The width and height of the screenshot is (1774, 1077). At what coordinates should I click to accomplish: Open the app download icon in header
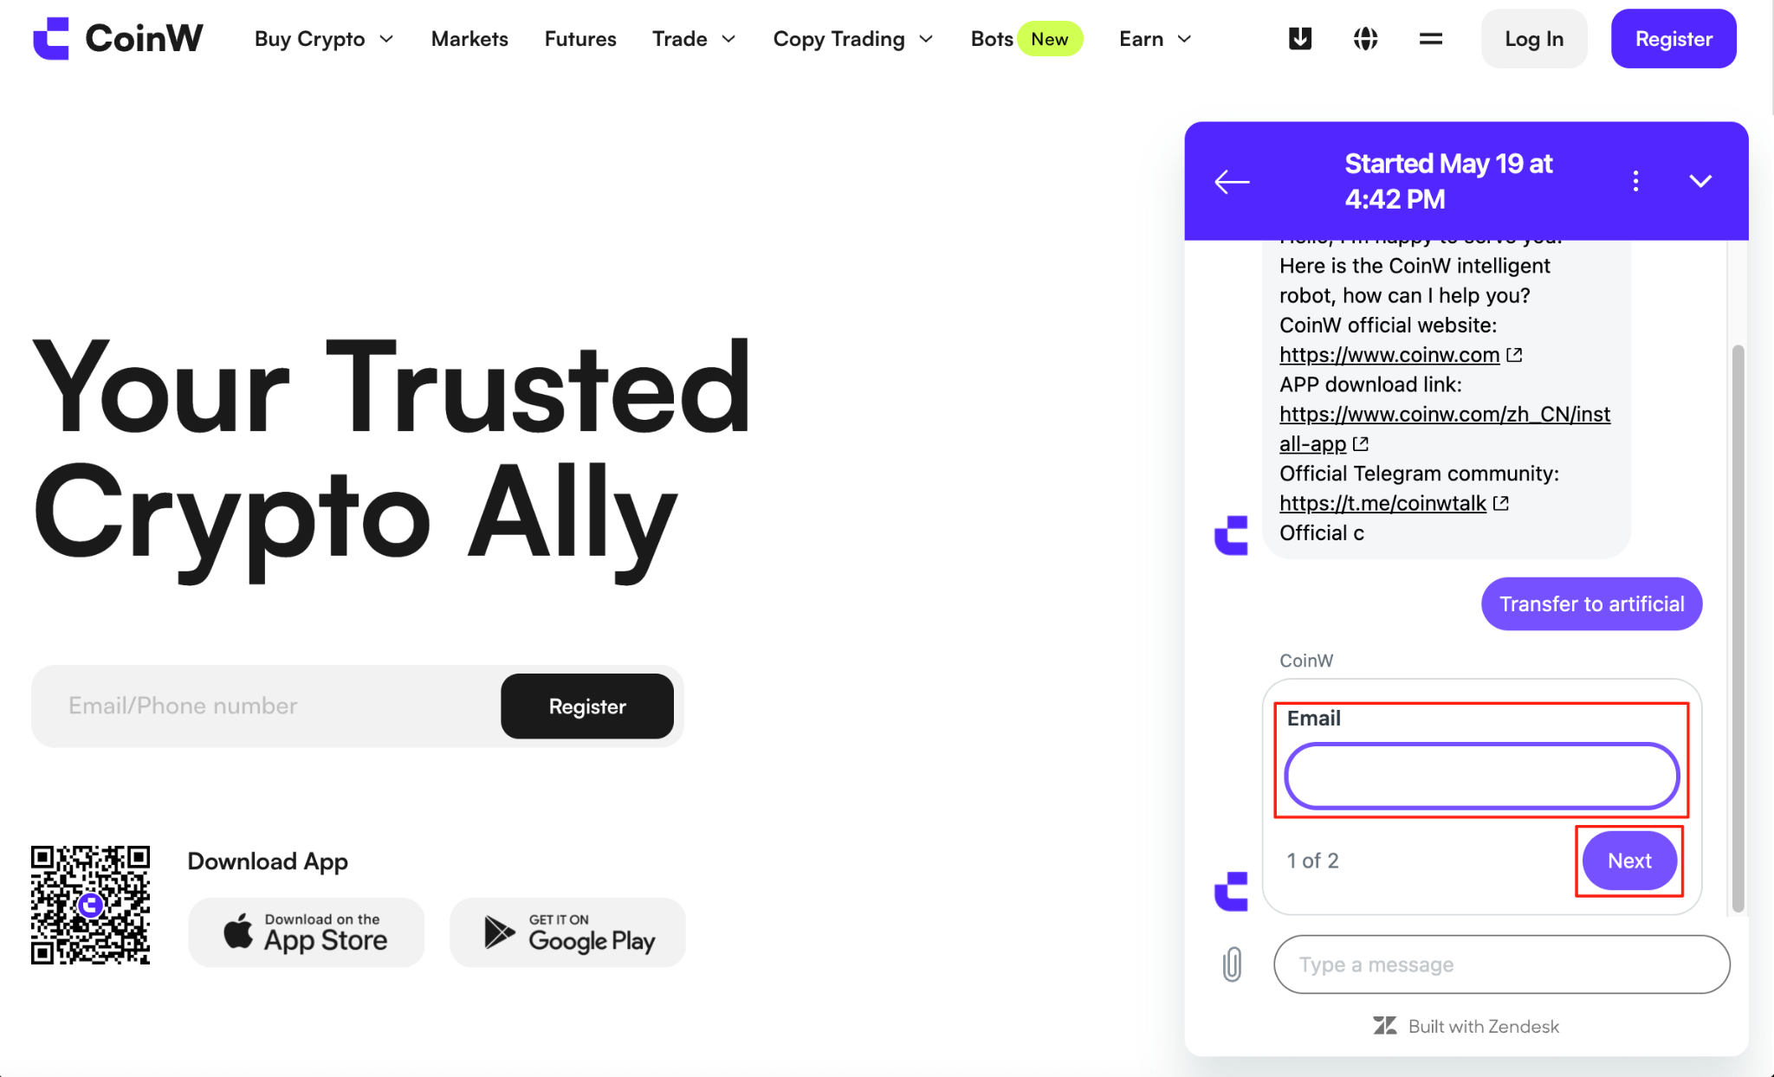(x=1300, y=39)
